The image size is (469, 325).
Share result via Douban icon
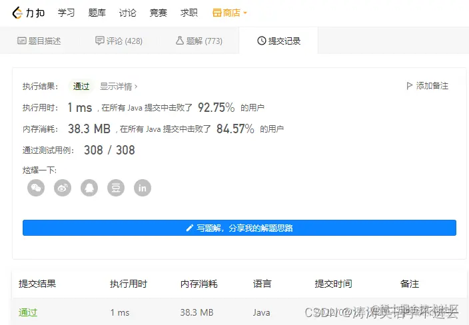116,188
